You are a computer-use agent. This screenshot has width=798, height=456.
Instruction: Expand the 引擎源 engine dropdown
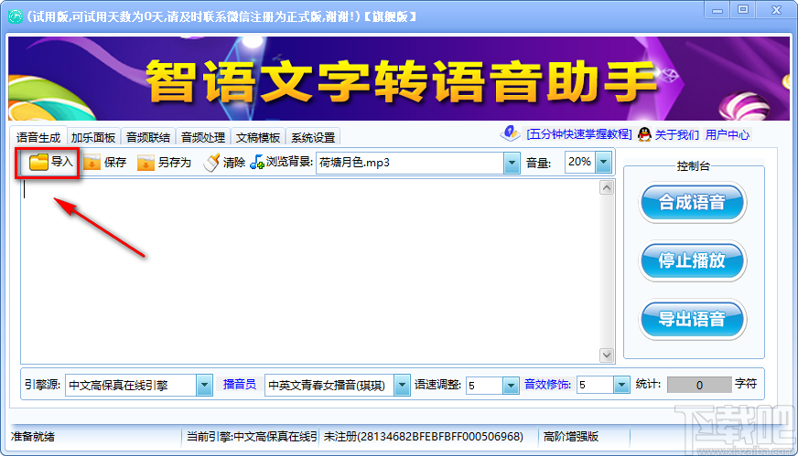tap(205, 386)
